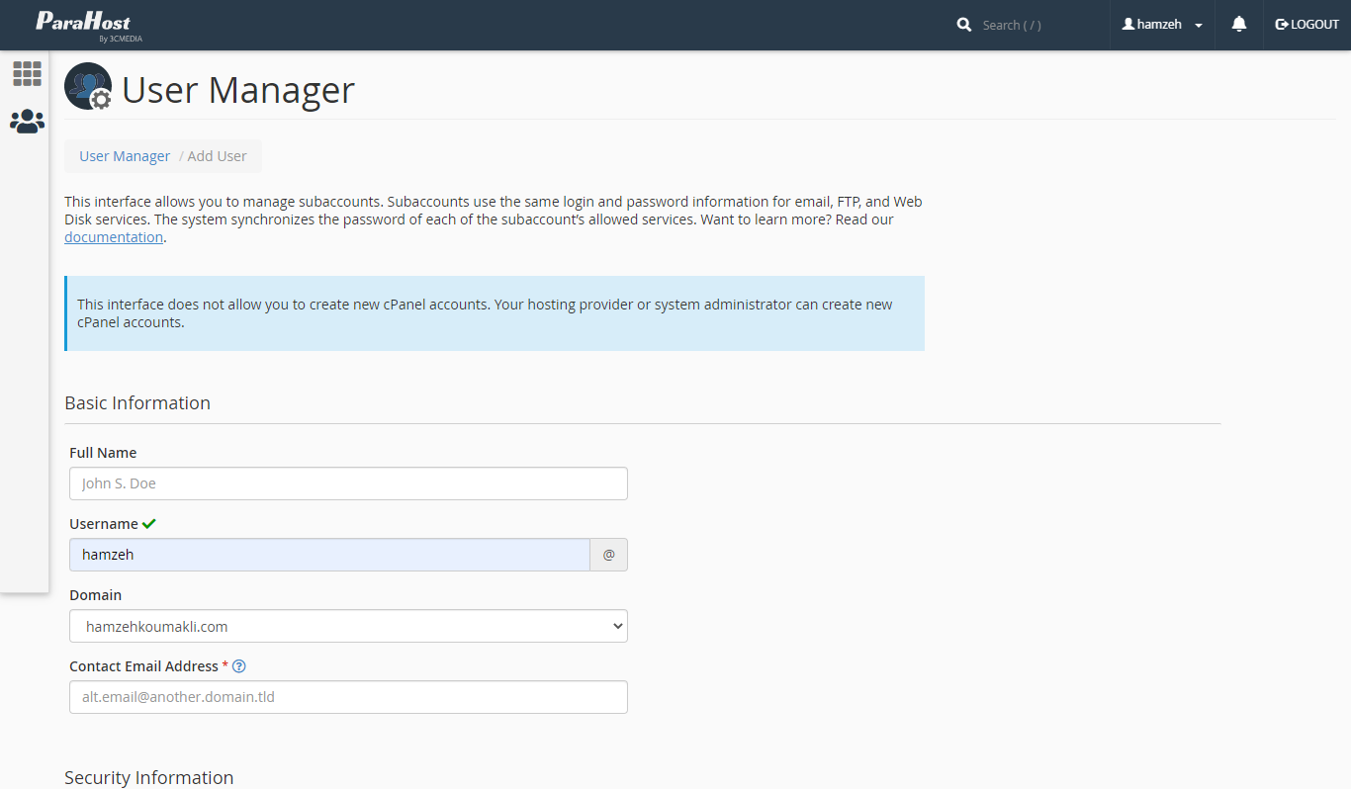Click the User Manager page header icon

(x=88, y=87)
